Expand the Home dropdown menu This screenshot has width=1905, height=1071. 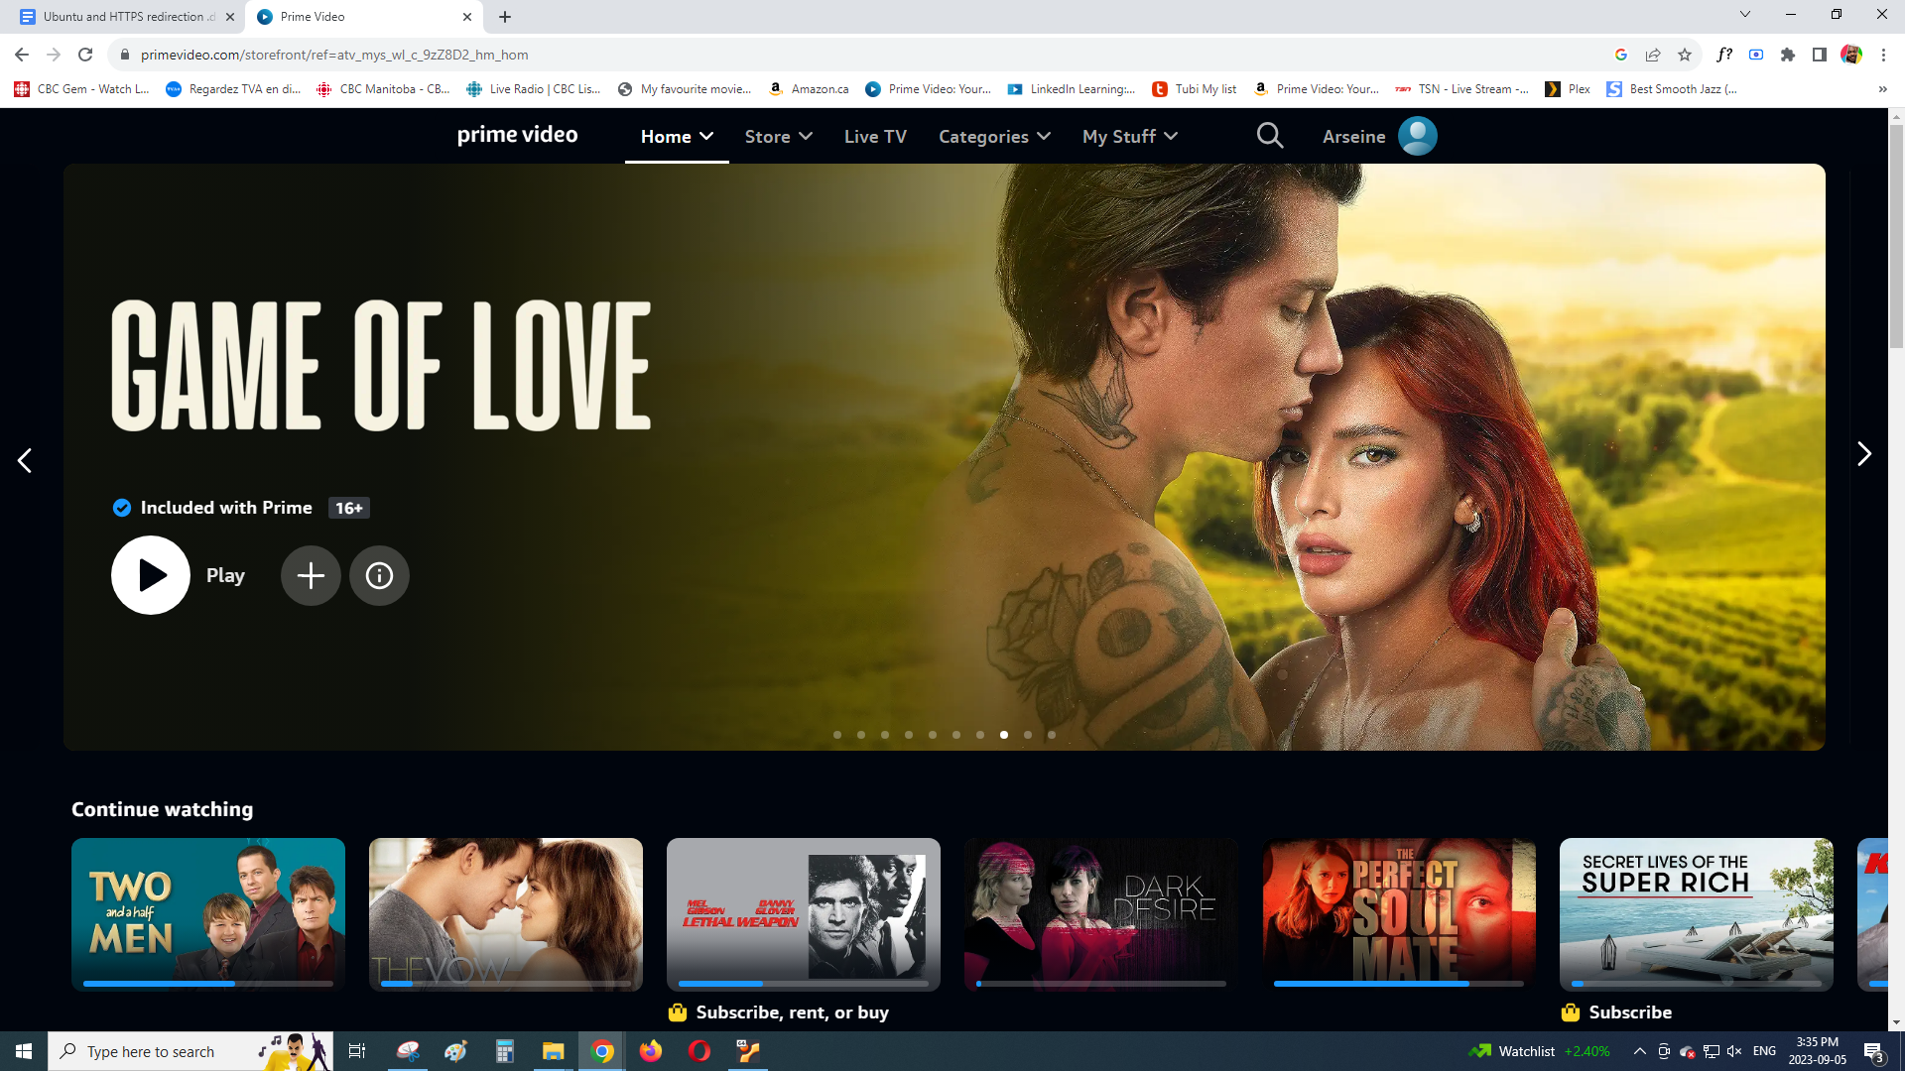pyautogui.click(x=677, y=137)
